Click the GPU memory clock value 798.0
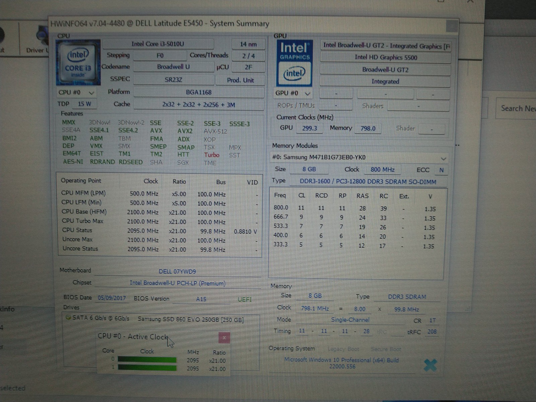Image resolution: width=536 pixels, height=402 pixels. click(368, 129)
